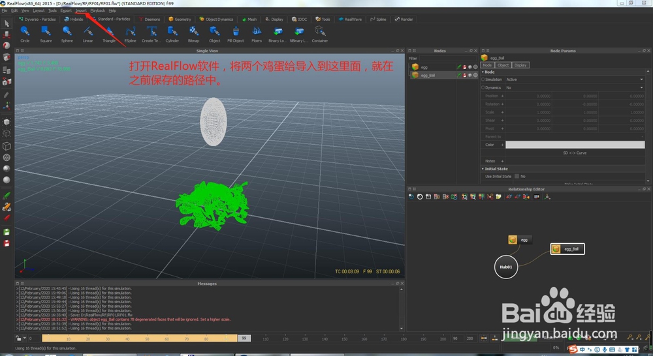Viewport: 653px width, 356px height.
Task: Select the Create Text emitter tool
Action: coord(151,34)
